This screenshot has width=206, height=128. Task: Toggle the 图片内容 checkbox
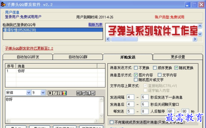(x=136, y=75)
